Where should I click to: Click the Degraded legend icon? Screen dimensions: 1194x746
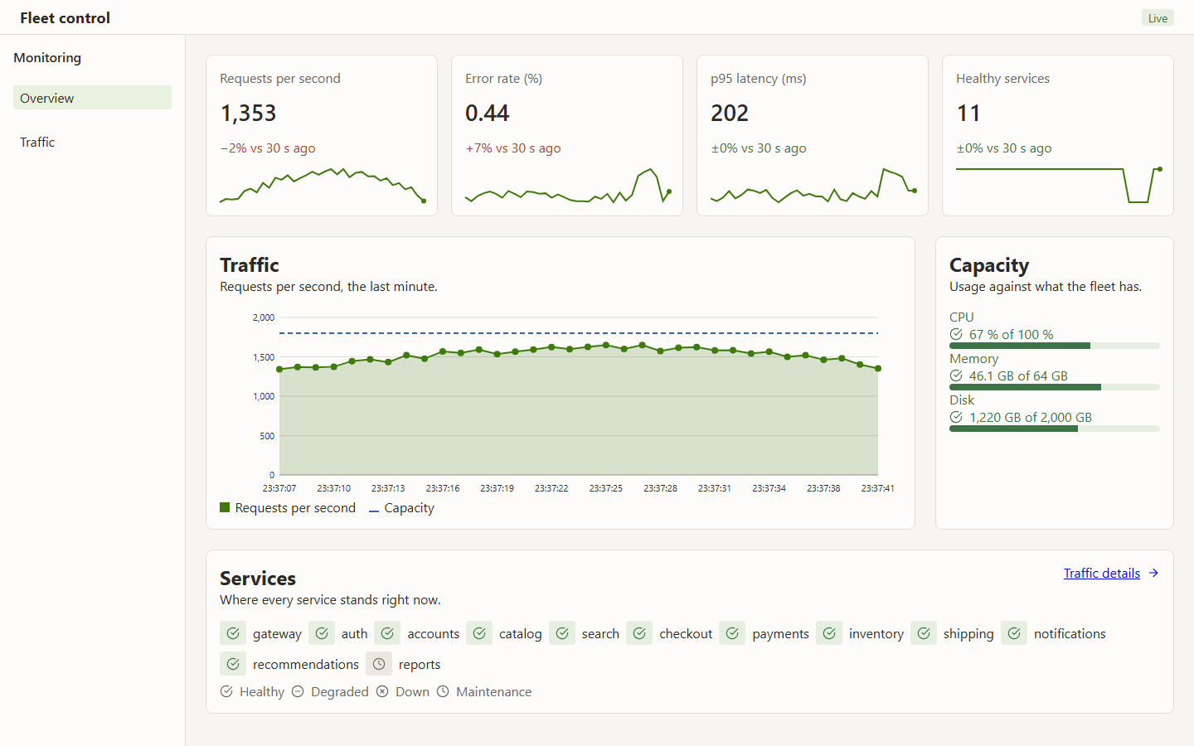click(298, 691)
